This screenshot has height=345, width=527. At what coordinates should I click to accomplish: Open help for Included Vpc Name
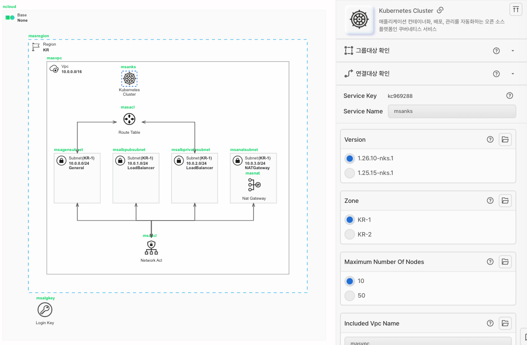pyautogui.click(x=490, y=323)
